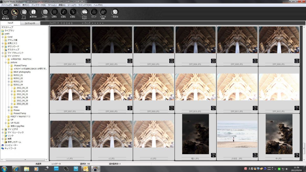306x172 pixels.
Task: Select the 2012_04_15 folder
Action: pyautogui.click(x=22, y=88)
